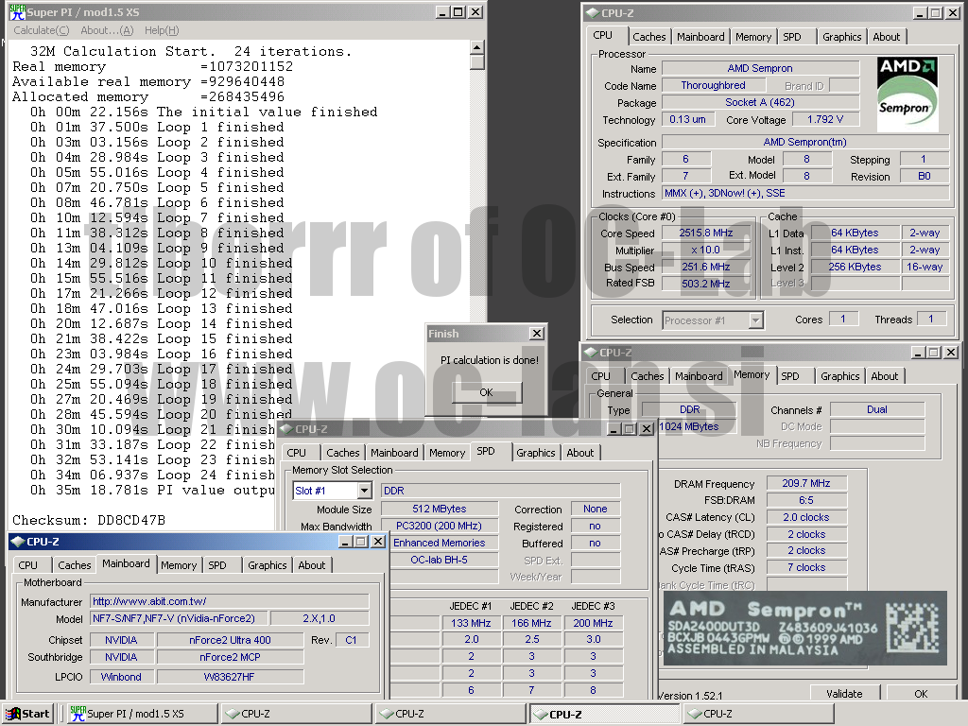Switch to SPD tab in the top CPU-Z window
This screenshot has height=726, width=968.
792,37
